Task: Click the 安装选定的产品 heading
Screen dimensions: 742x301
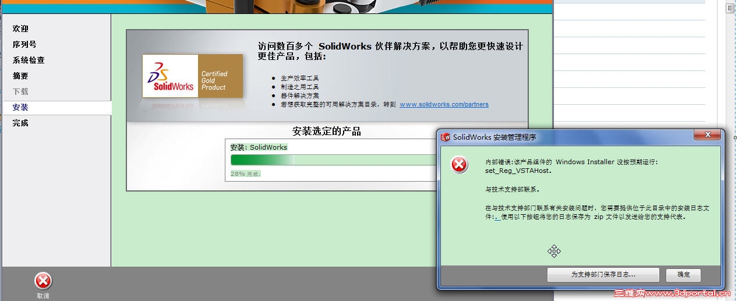Action: click(327, 132)
